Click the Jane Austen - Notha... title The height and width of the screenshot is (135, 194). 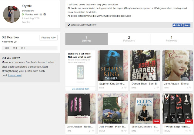(x=80, y=127)
